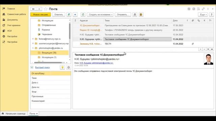Get a link with the chain icon
This screenshot has width=216, height=121.
coord(203,9)
